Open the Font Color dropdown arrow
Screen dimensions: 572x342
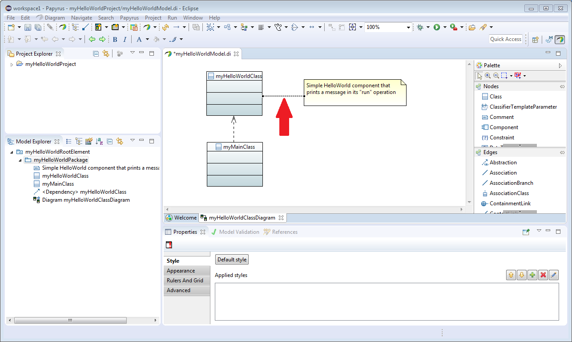tap(147, 39)
